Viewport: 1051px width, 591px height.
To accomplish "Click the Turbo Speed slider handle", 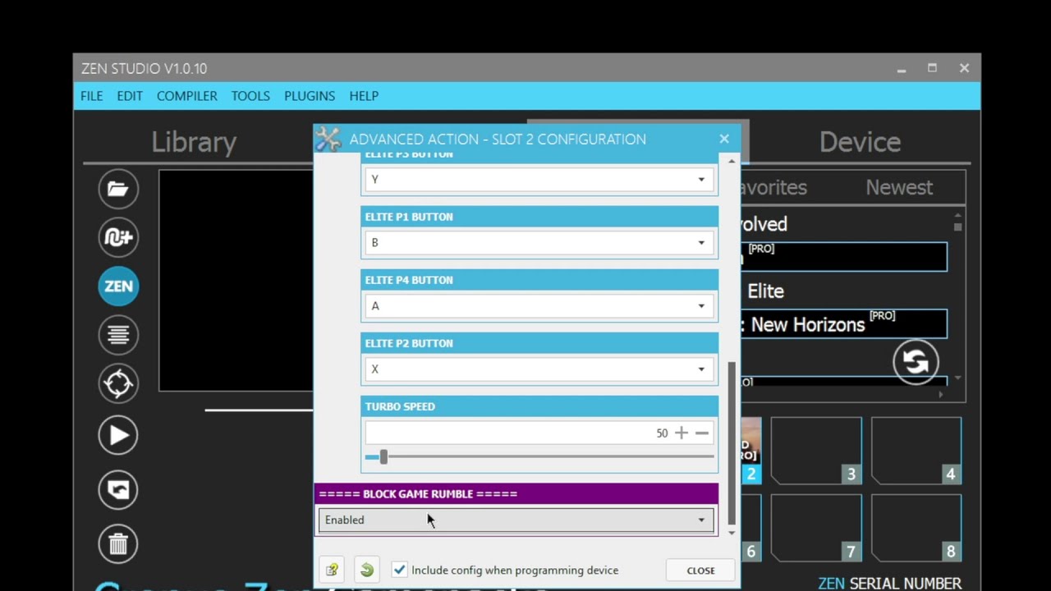I will click(383, 456).
